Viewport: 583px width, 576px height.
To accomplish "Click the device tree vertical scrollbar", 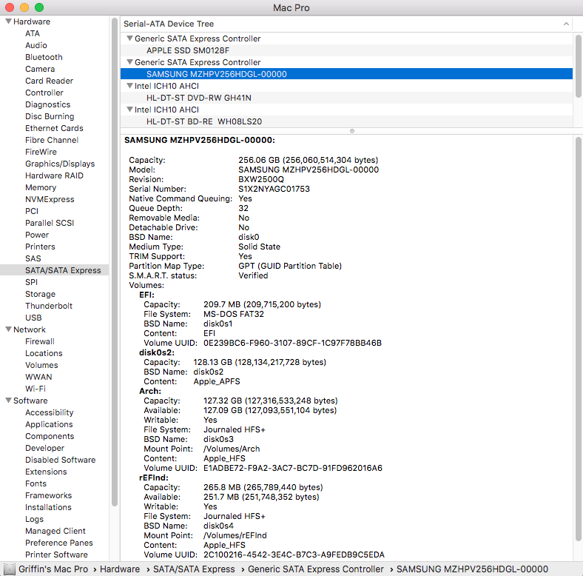I will [x=578, y=66].
